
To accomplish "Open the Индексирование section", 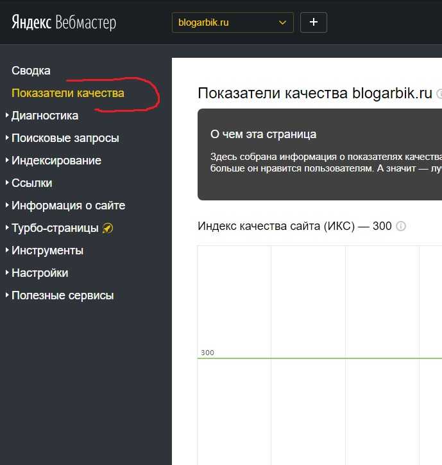I will pos(56,161).
